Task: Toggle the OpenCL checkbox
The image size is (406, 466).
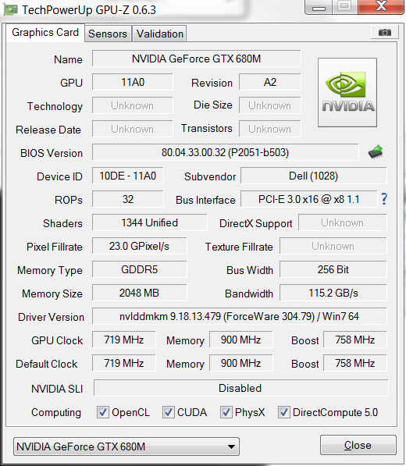Action: click(x=103, y=412)
